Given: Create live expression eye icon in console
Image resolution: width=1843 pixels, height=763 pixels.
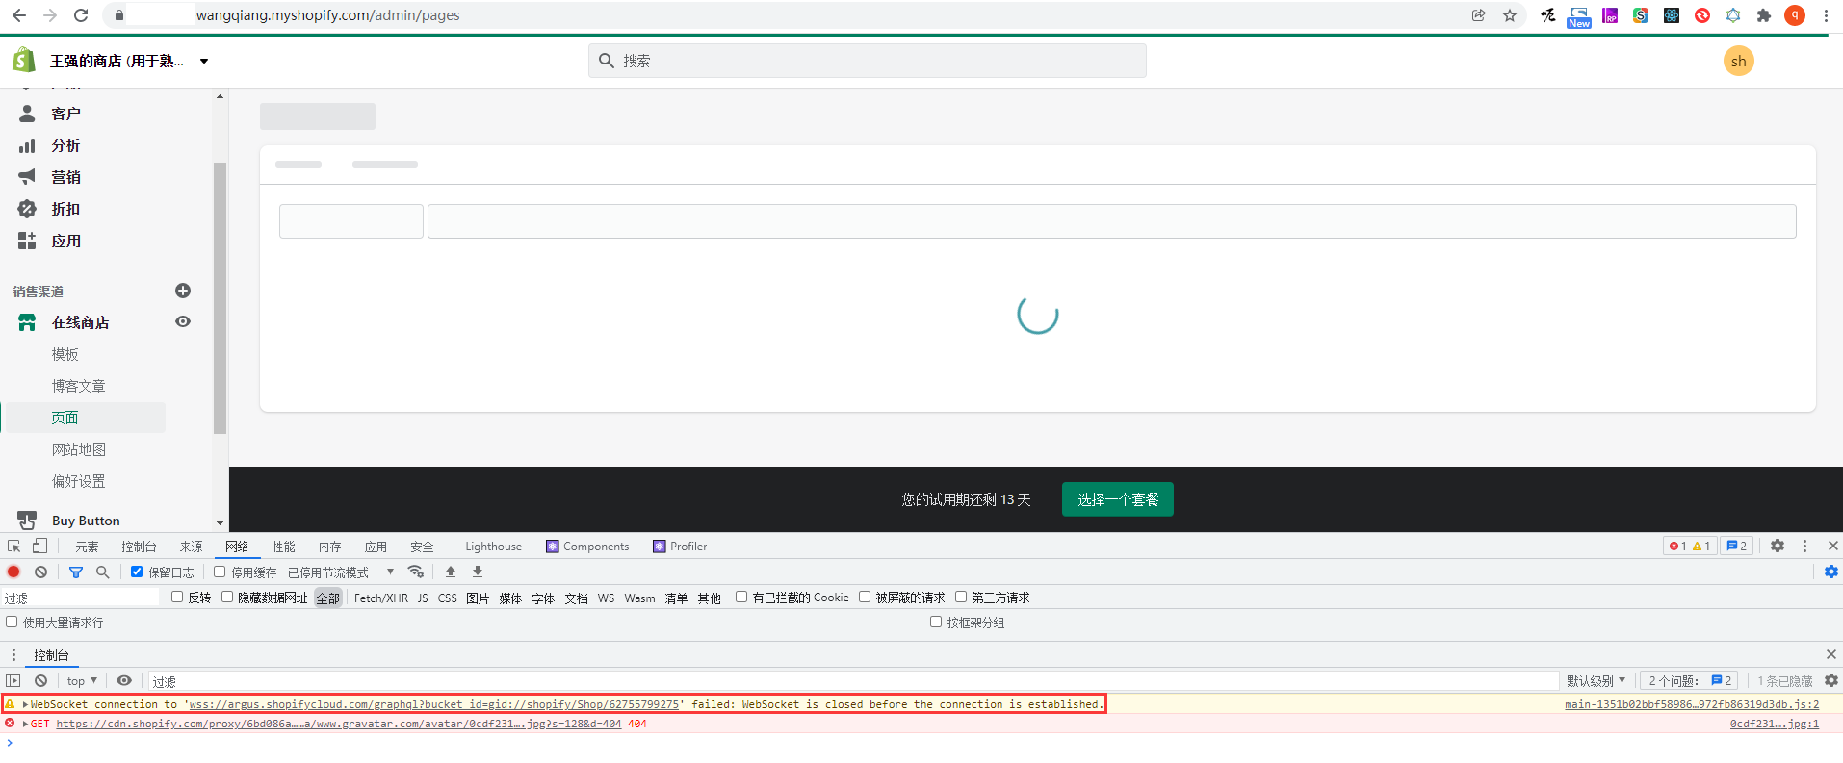Looking at the screenshot, I should click(x=124, y=680).
